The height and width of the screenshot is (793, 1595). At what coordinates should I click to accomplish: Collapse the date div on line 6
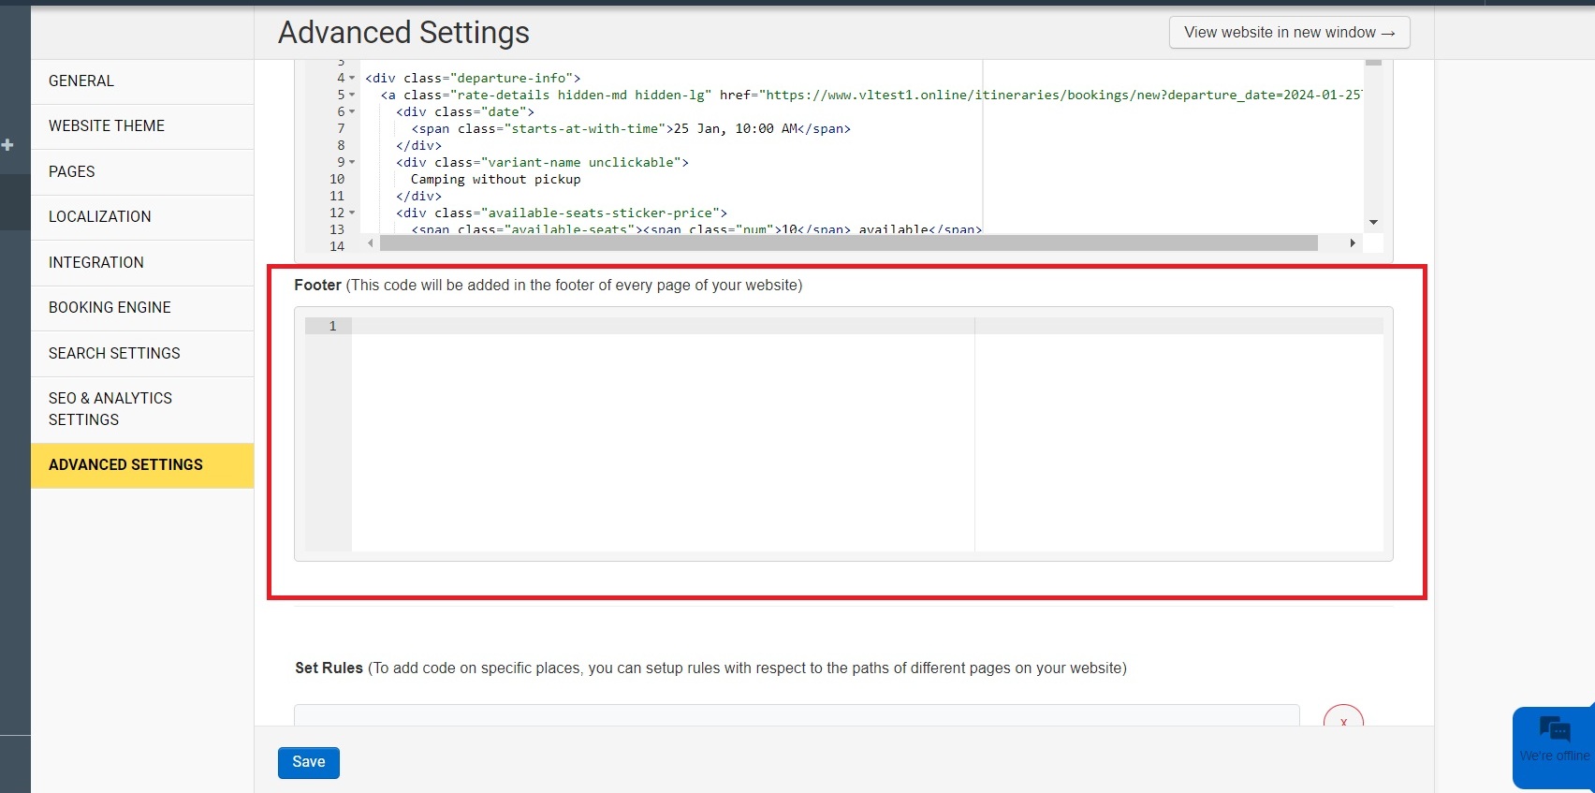tap(352, 112)
